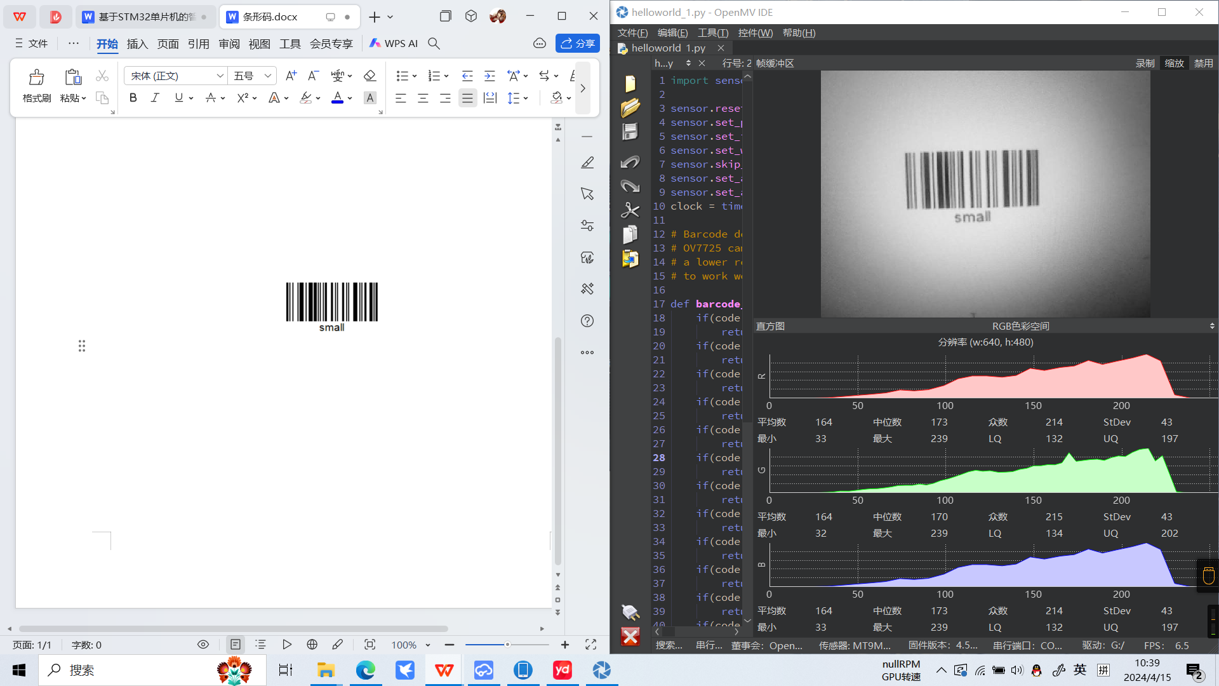Expand bullet list dropdown arrow

415,76
